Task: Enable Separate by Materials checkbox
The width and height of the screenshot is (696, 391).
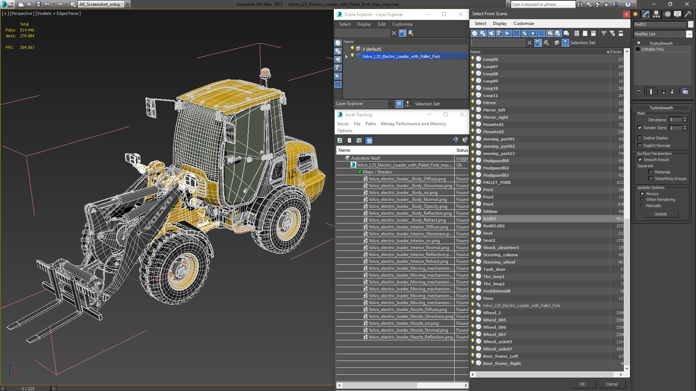Action: (651, 172)
